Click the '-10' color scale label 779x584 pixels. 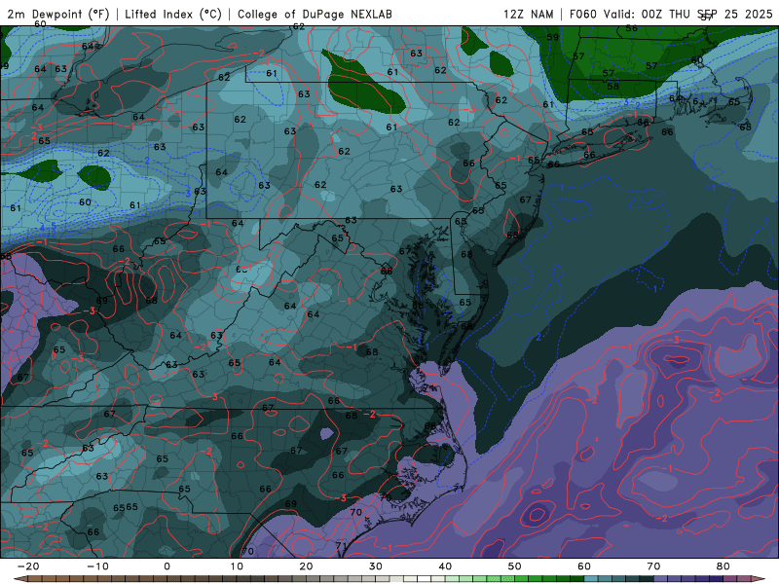(97, 566)
